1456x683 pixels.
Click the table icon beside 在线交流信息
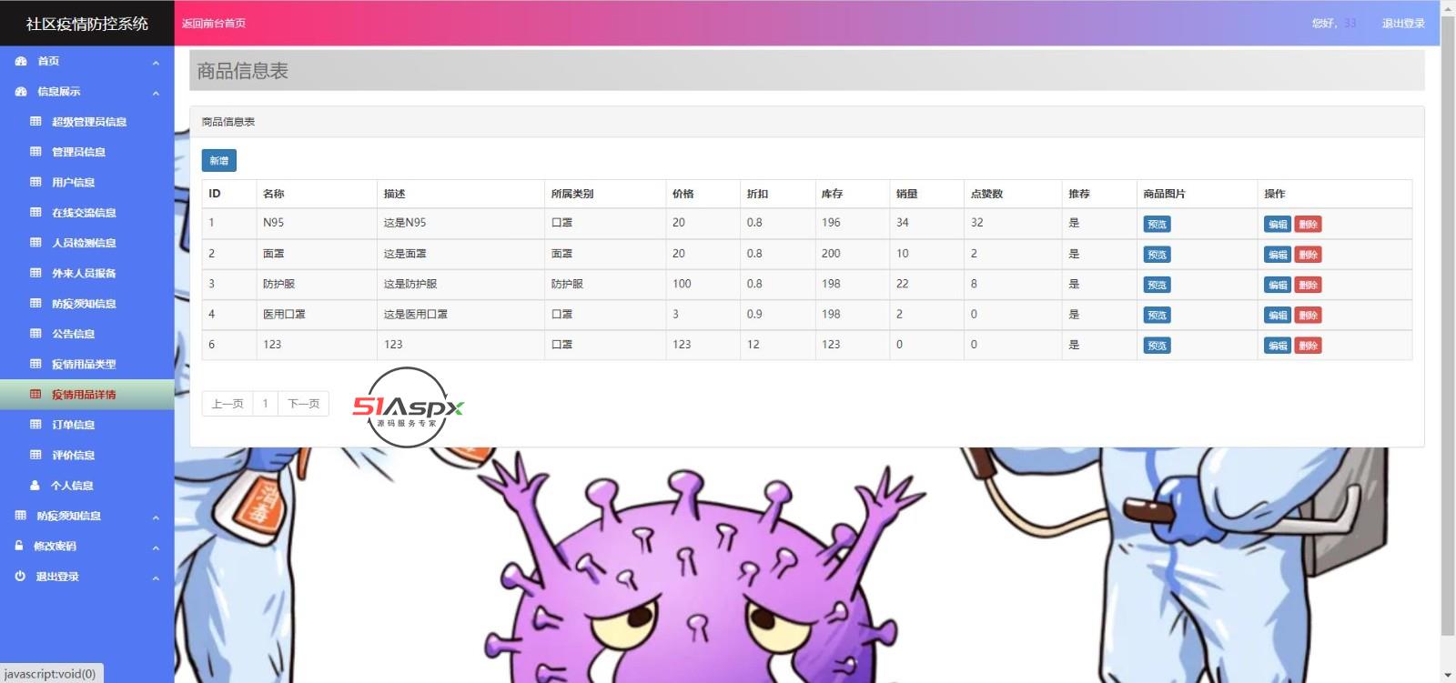click(x=35, y=213)
